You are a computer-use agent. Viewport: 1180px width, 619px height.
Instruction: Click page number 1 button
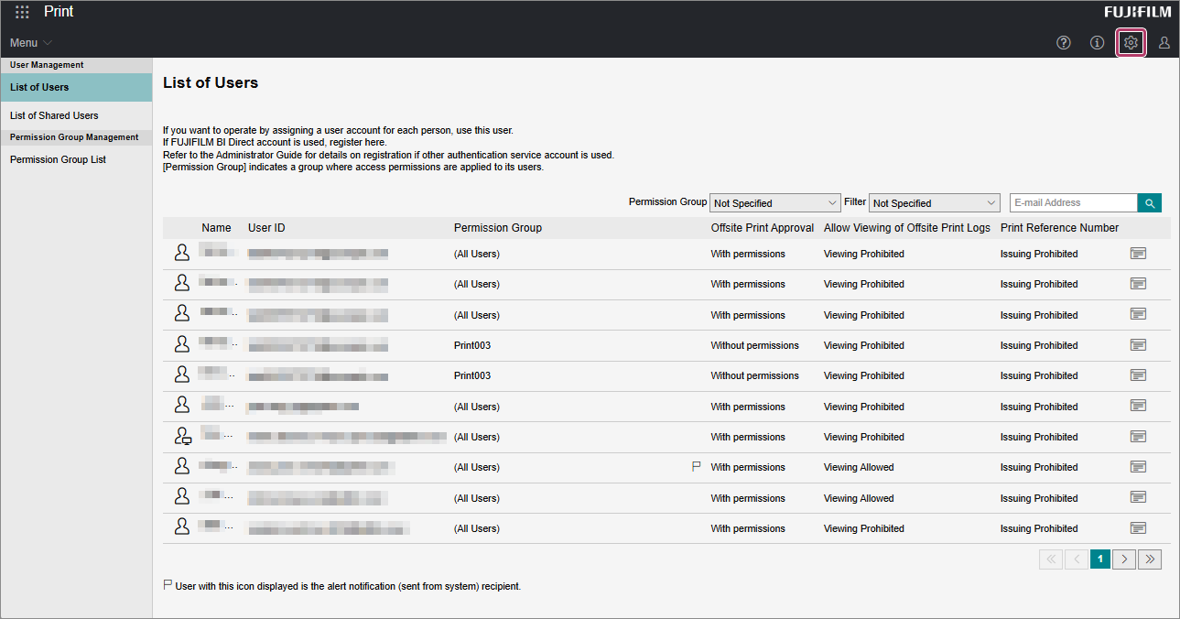pos(1100,559)
